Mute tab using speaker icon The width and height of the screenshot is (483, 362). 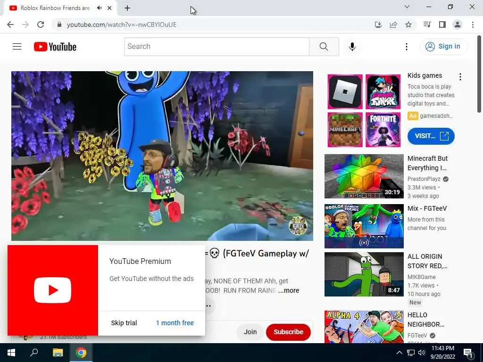[x=99, y=8]
